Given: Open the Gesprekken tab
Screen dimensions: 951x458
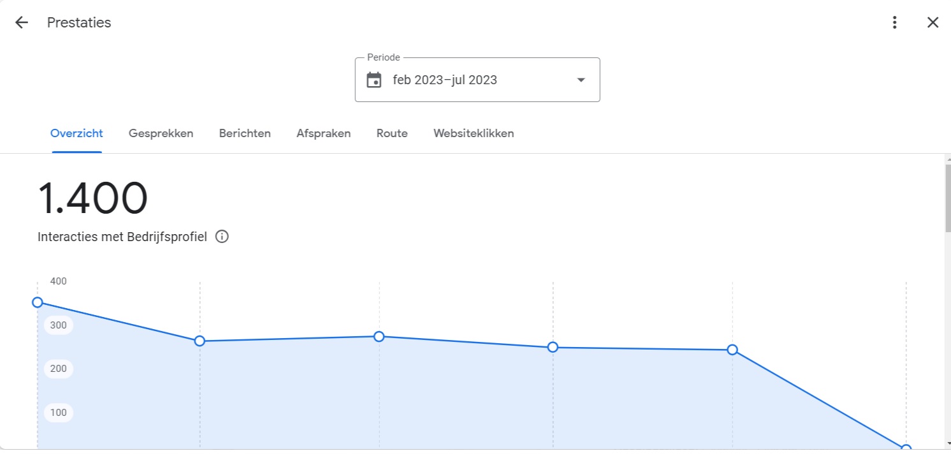Looking at the screenshot, I should click(x=161, y=133).
